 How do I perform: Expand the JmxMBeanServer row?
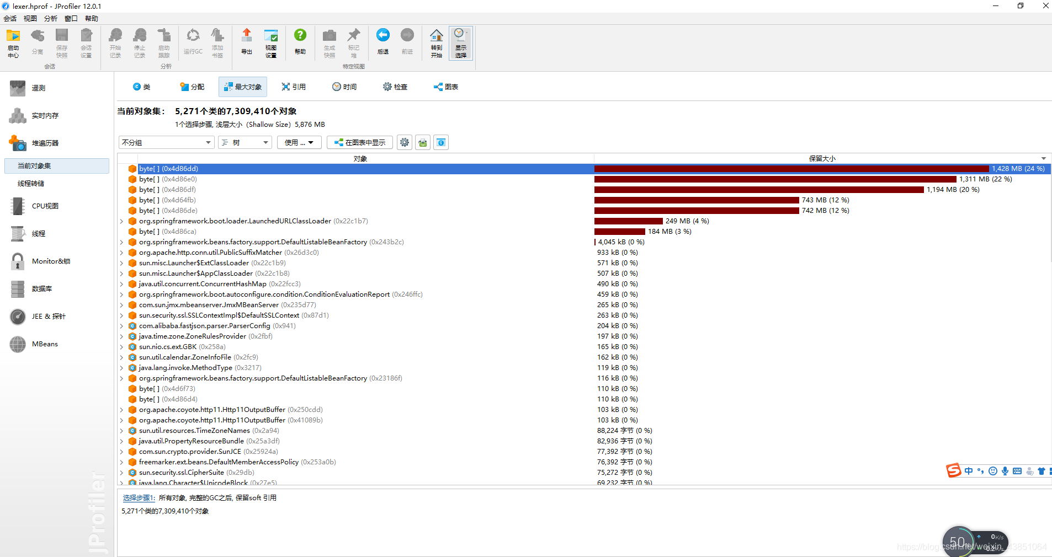(x=121, y=305)
